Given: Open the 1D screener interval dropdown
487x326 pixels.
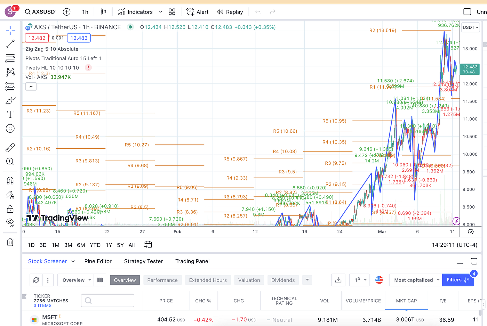Looking at the screenshot, I should click(x=359, y=280).
